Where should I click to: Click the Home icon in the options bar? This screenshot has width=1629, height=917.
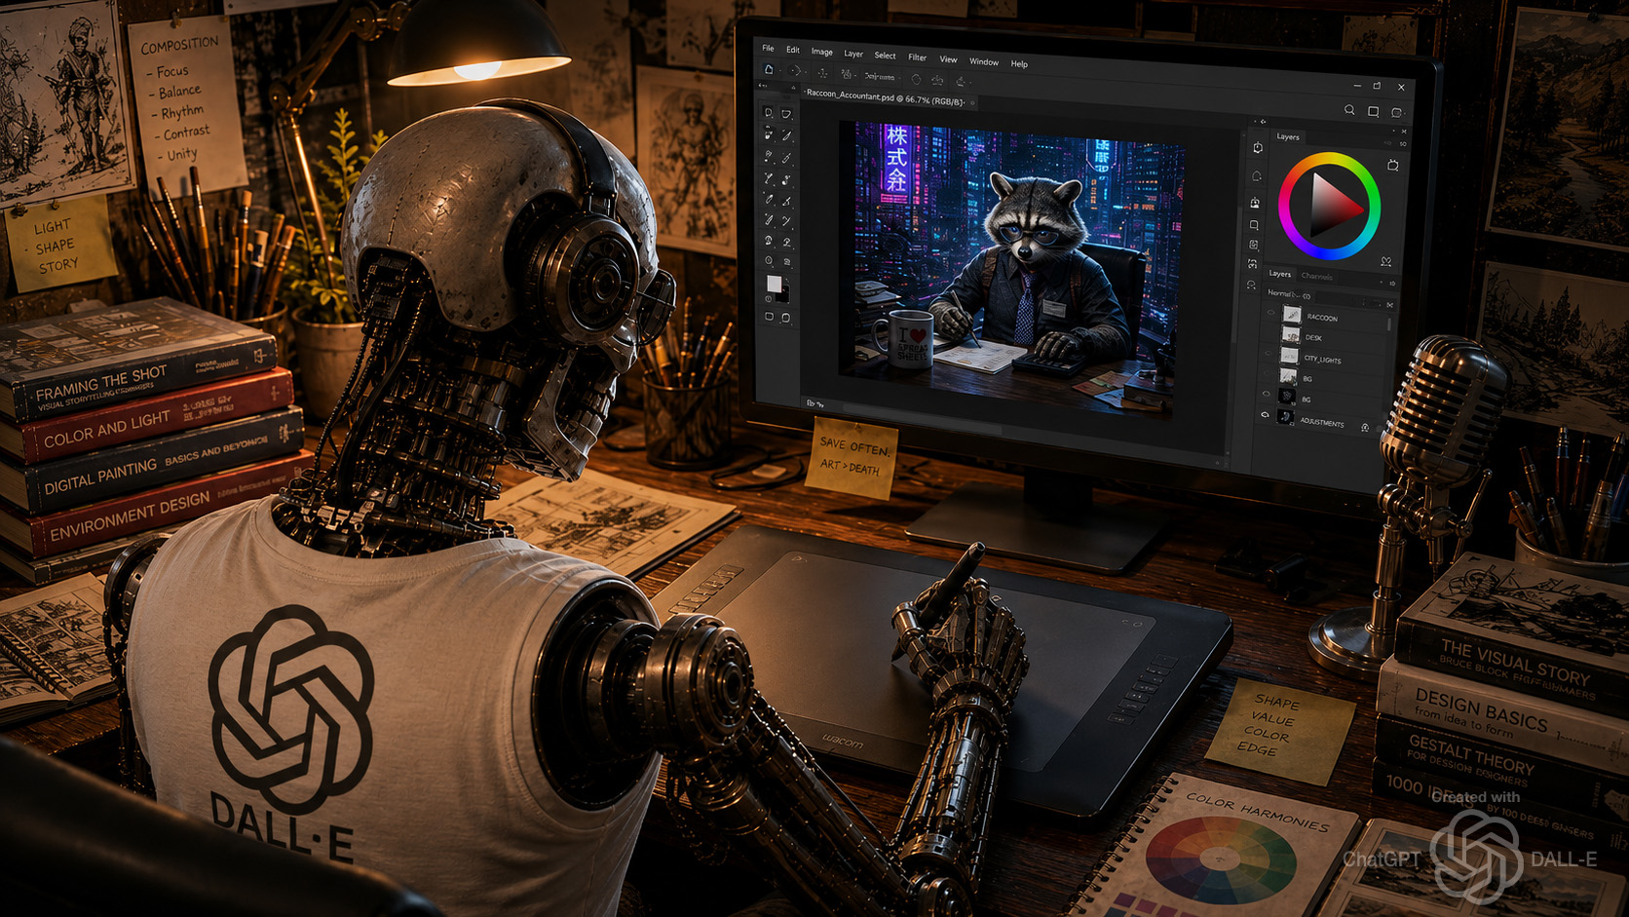(x=769, y=70)
